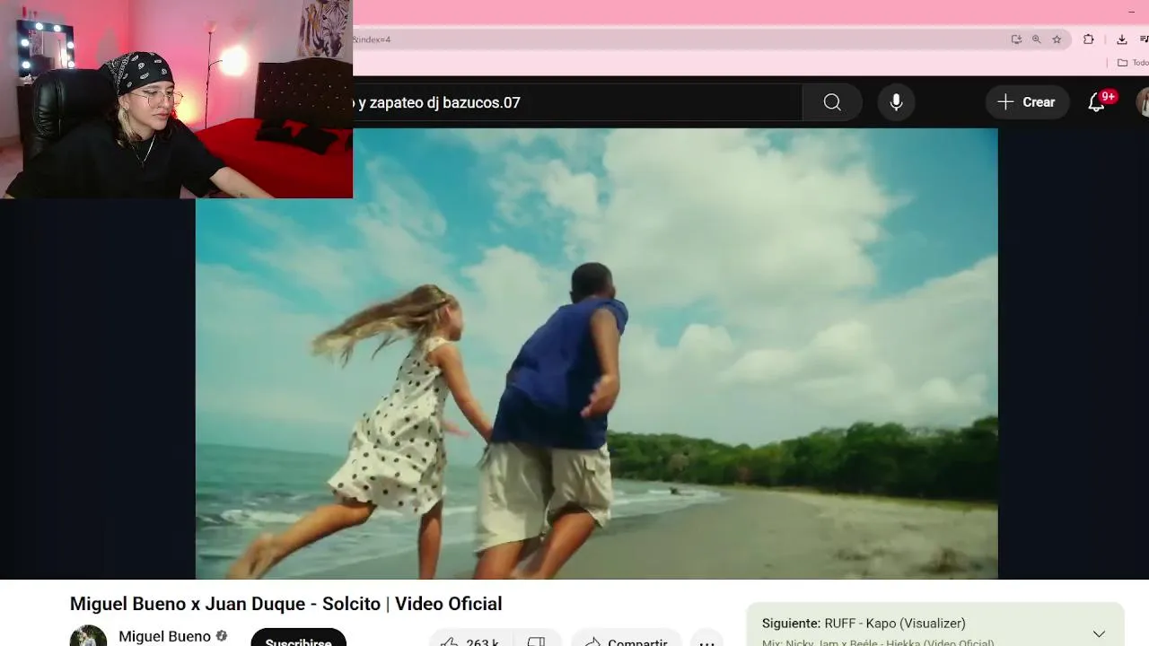Viewport: 1149px width, 646px height.
Task: Click the install app icon in address bar
Action: coord(1016,39)
